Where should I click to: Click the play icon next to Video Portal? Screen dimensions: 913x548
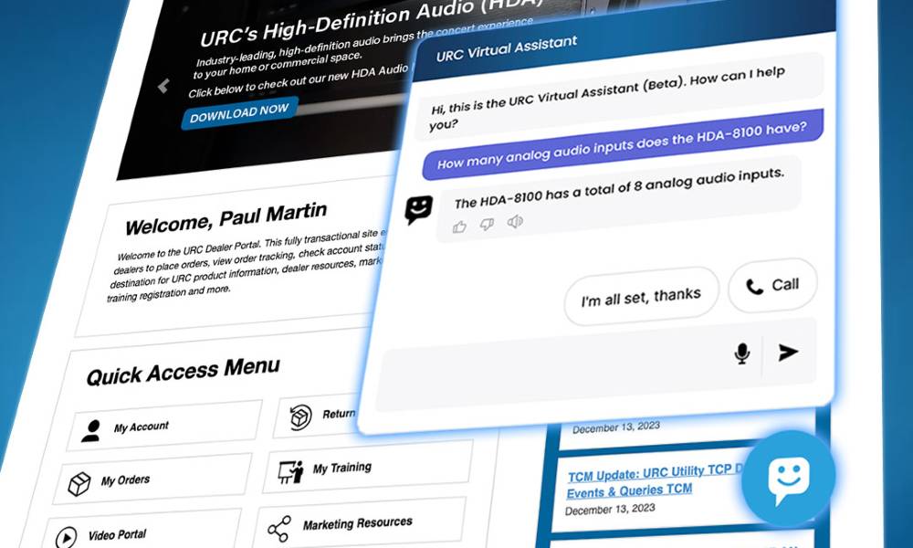point(66,537)
